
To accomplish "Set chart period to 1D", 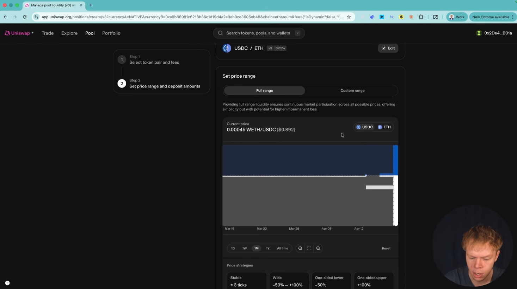I will pyautogui.click(x=233, y=248).
